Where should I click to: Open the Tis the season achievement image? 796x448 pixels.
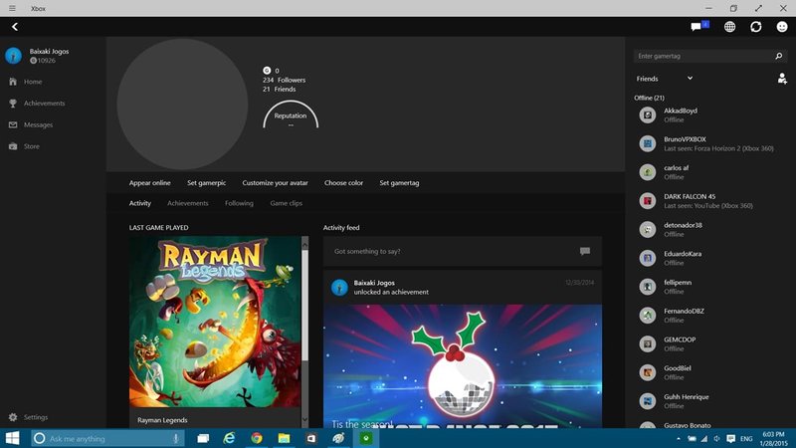(463, 366)
